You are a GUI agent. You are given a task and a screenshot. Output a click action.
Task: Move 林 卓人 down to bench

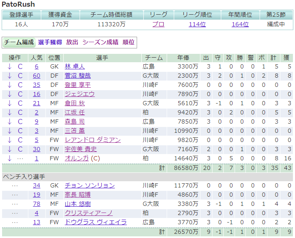point(10,66)
